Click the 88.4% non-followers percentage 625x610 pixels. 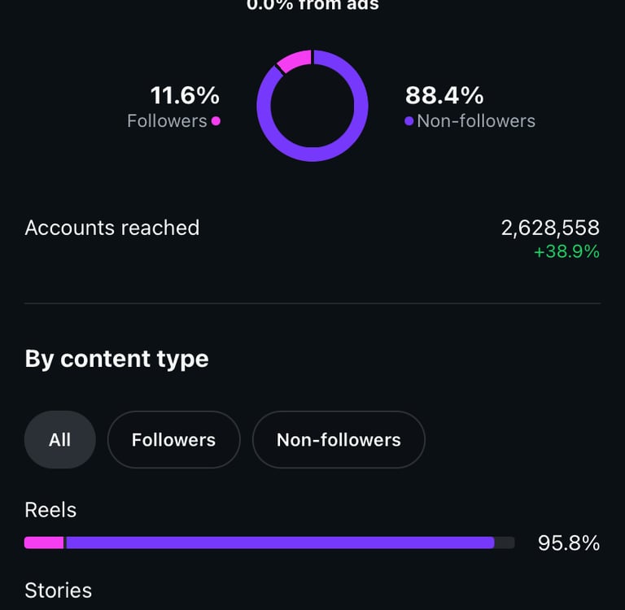[444, 96]
